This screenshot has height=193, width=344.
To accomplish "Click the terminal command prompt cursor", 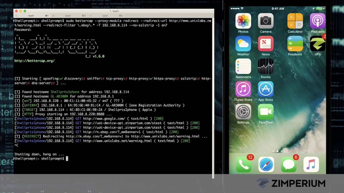I will (67, 159).
